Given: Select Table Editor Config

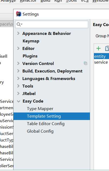Looking at the screenshot, I should click(46, 124).
